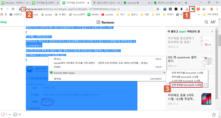
Task: Open the 토렌트 bookmark
Action: click(16, 14)
